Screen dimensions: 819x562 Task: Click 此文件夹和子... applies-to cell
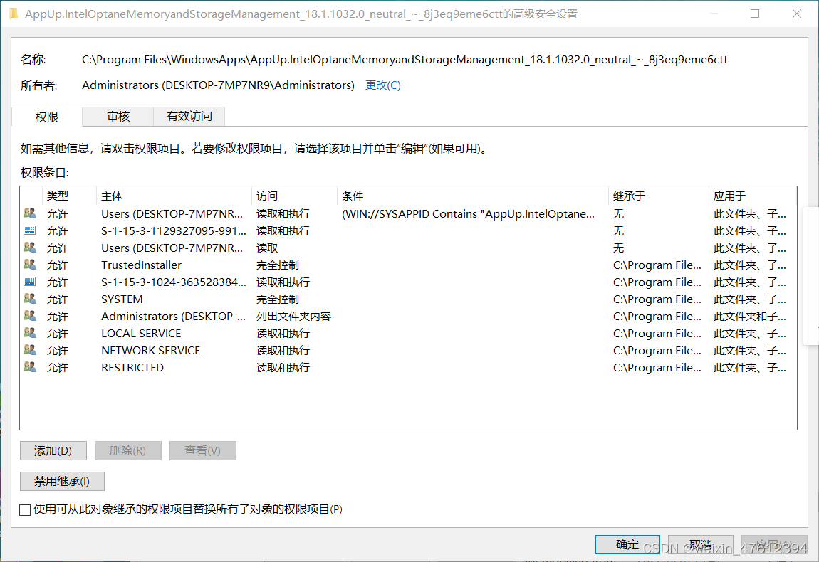(x=749, y=317)
